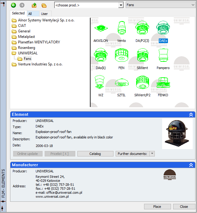Switch to the User tab
This screenshot has width=197, height=213.
tap(44, 14)
